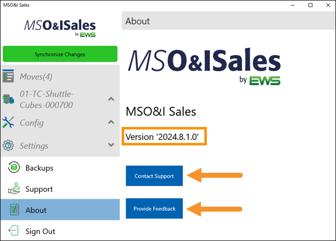Click the Support hand icon
The height and width of the screenshot is (241, 336).
(x=14, y=189)
